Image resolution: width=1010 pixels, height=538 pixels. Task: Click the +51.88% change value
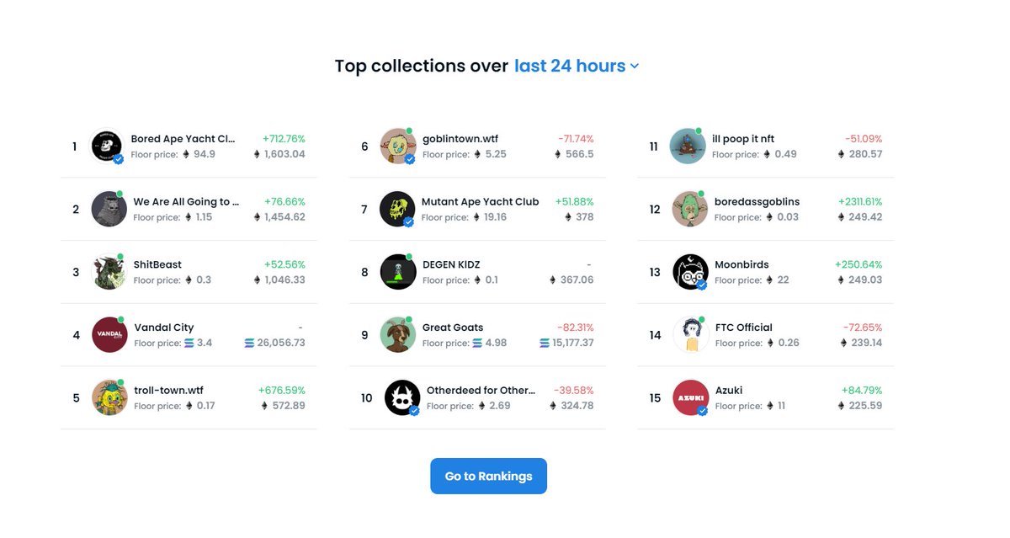pyautogui.click(x=575, y=202)
